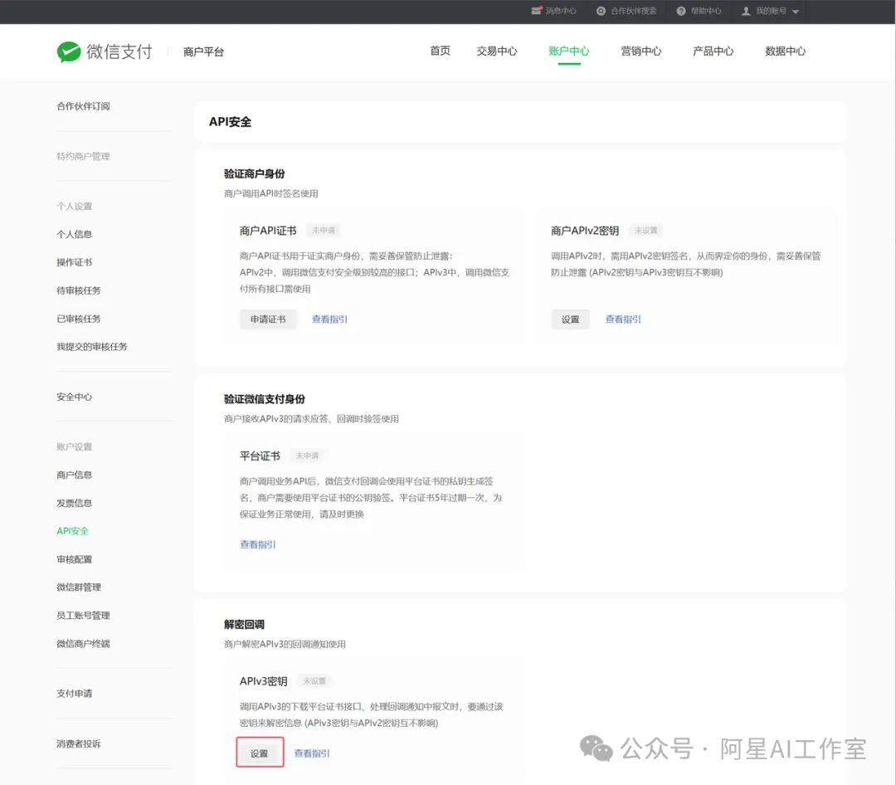The height and width of the screenshot is (785, 896).
Task: Open 安全中心 in sidebar
Action: [x=75, y=397]
